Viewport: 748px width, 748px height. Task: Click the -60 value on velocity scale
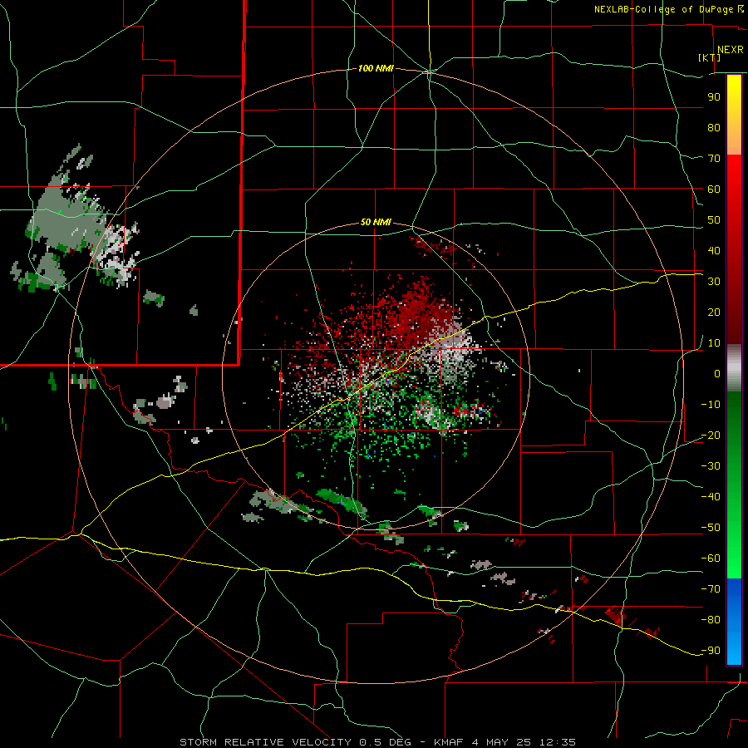click(711, 559)
